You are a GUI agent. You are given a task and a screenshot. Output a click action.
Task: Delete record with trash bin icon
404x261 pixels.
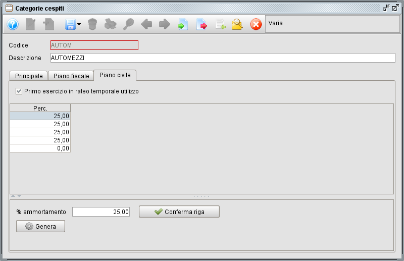(92, 24)
